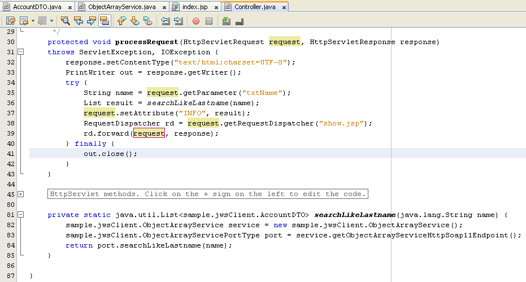Click the Find Next Occurrence icon

pos(92,21)
